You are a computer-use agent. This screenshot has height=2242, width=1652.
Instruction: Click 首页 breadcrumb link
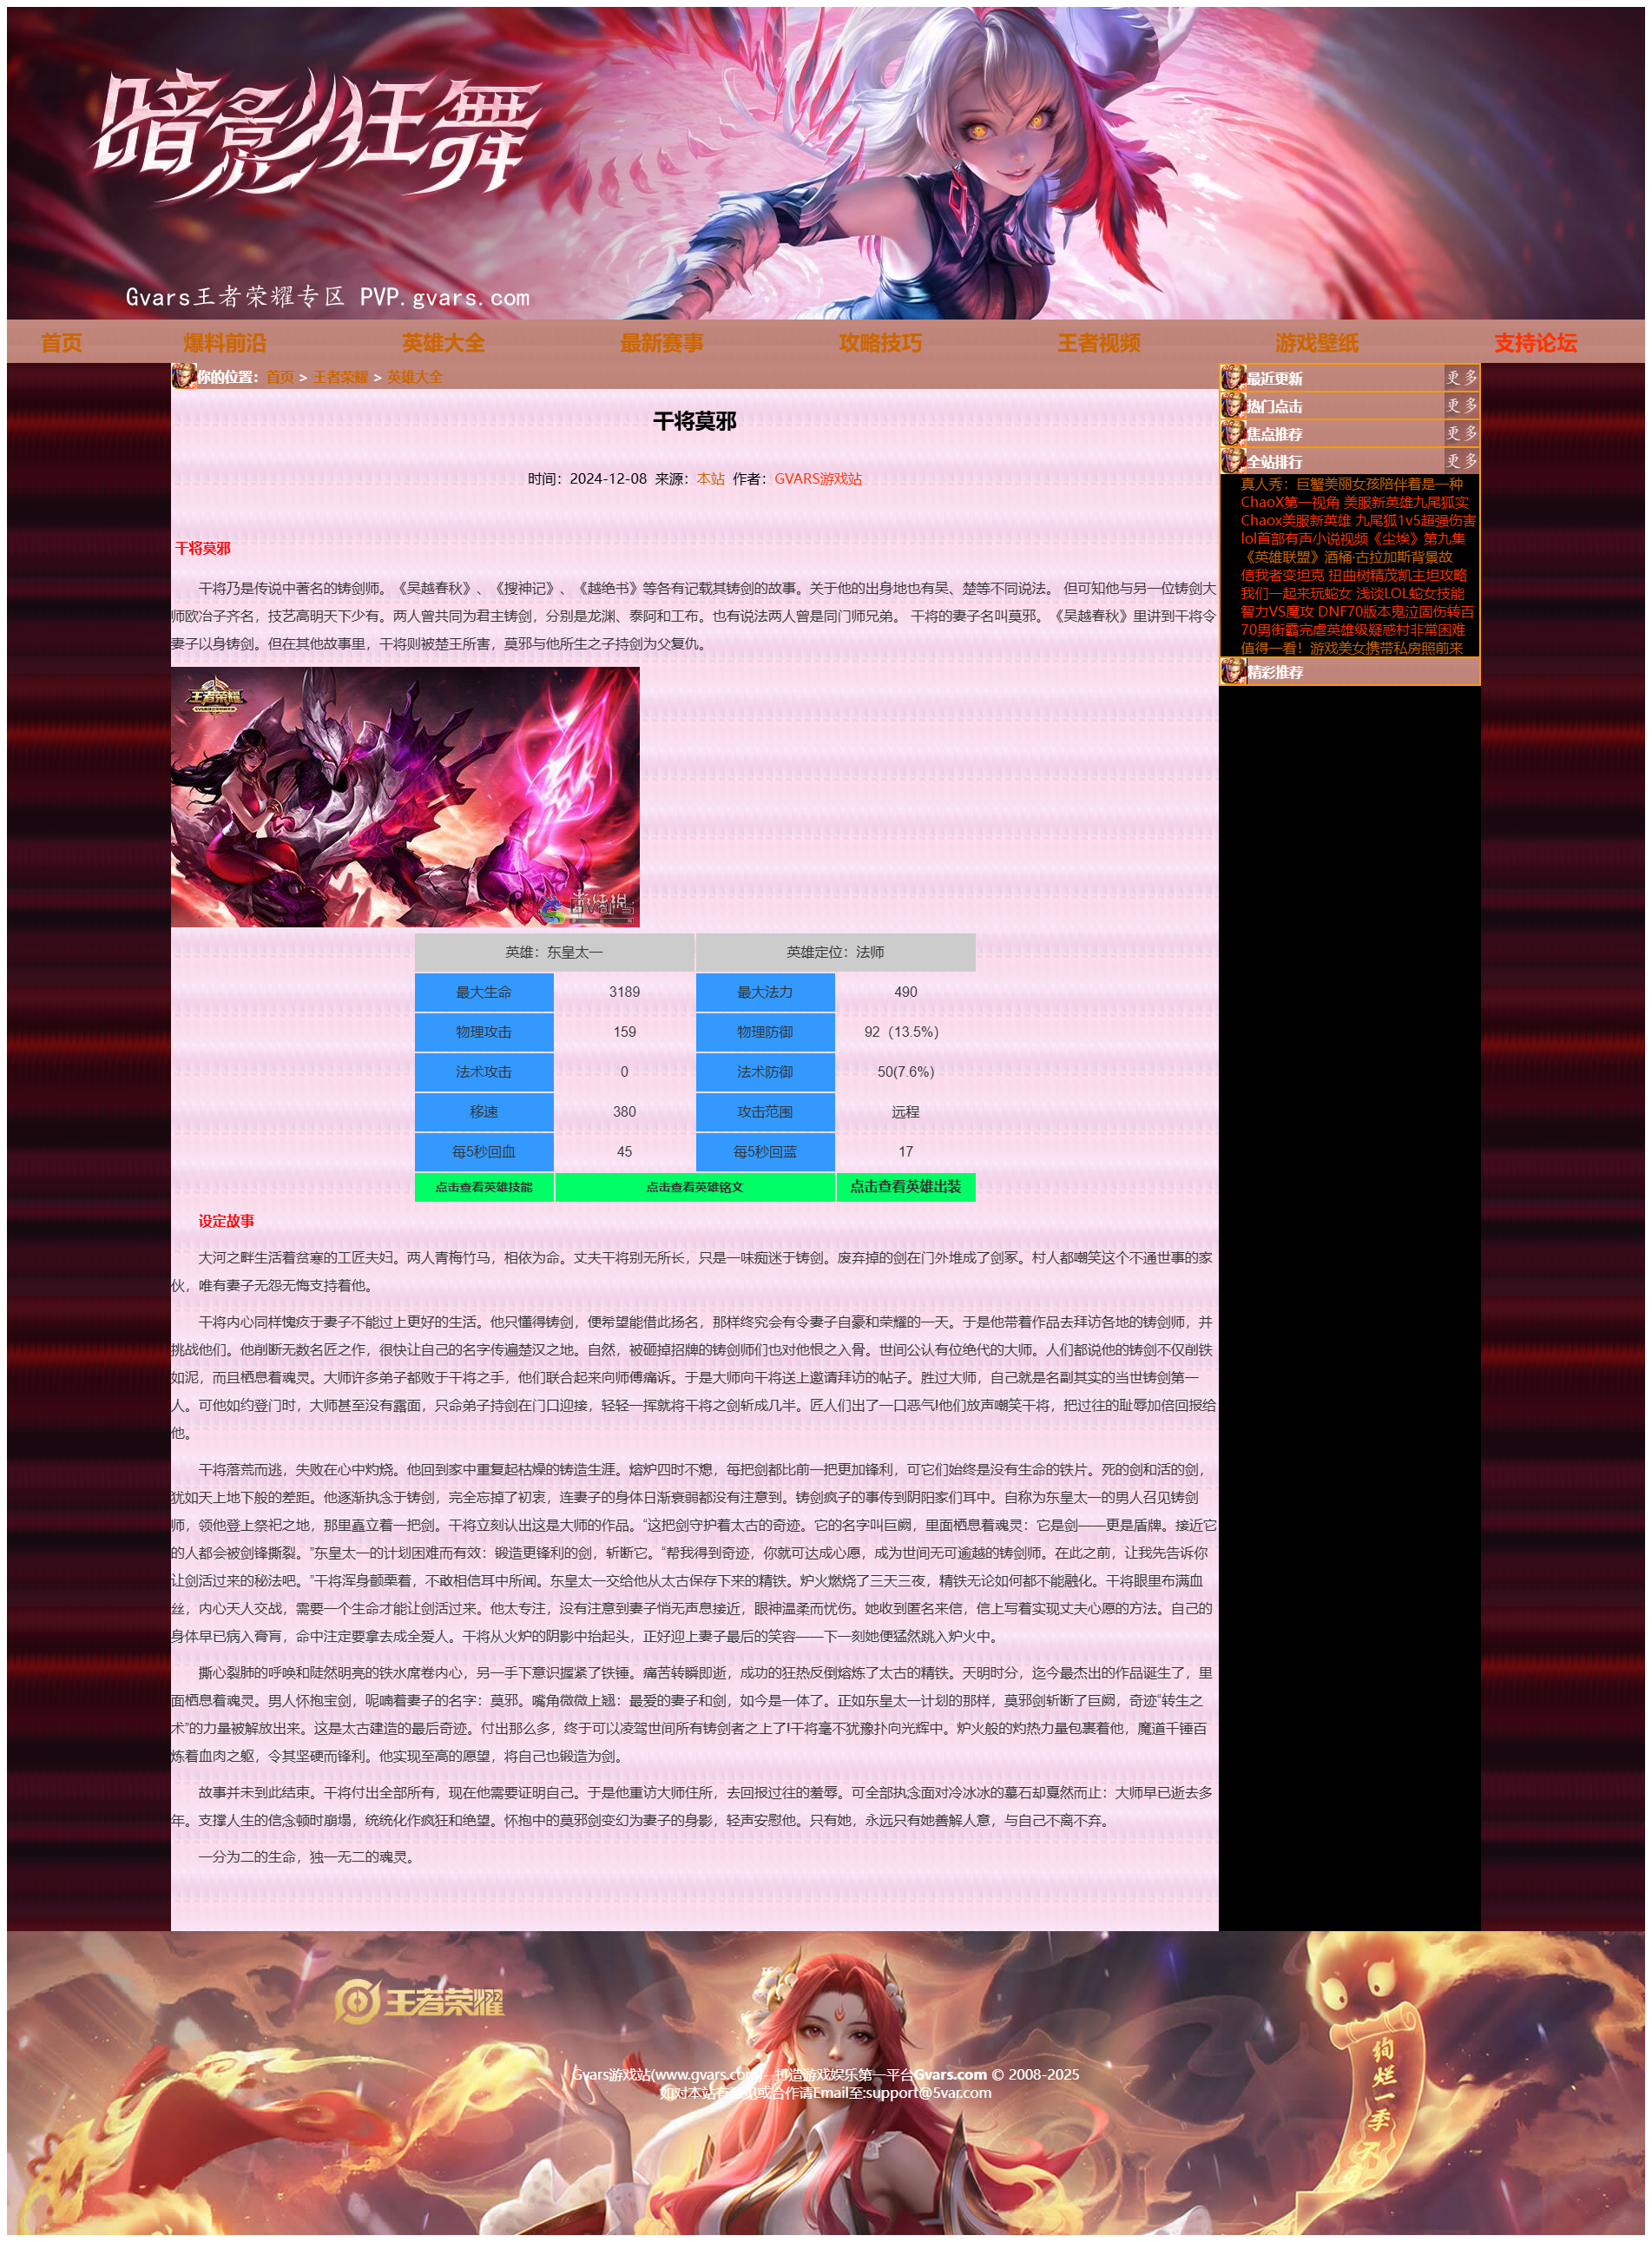[280, 378]
